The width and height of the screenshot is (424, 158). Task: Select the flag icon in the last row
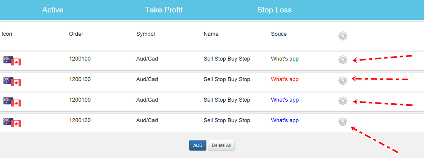pos(12,122)
